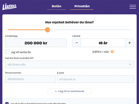Click the Lånekoll logo
This screenshot has width=139, height=104.
[x=9, y=7]
